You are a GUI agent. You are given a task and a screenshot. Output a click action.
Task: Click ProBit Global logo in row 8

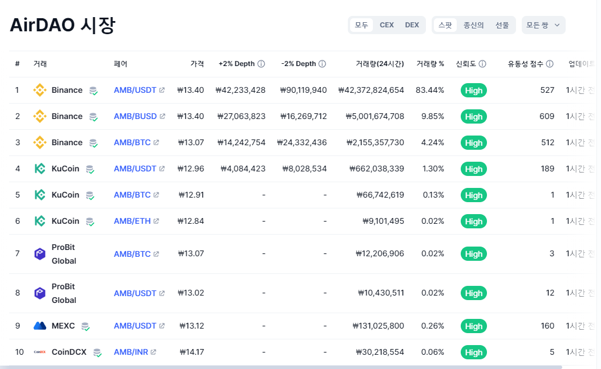pos(40,293)
